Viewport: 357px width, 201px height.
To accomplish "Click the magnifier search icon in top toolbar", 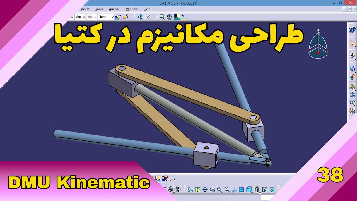I will (x=162, y=17).
